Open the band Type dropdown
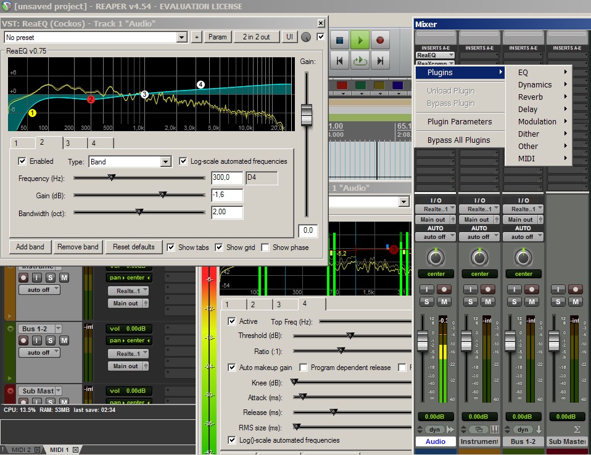 tap(165, 162)
